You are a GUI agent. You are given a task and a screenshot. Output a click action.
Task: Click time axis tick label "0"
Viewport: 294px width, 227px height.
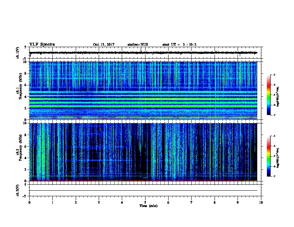(29, 202)
